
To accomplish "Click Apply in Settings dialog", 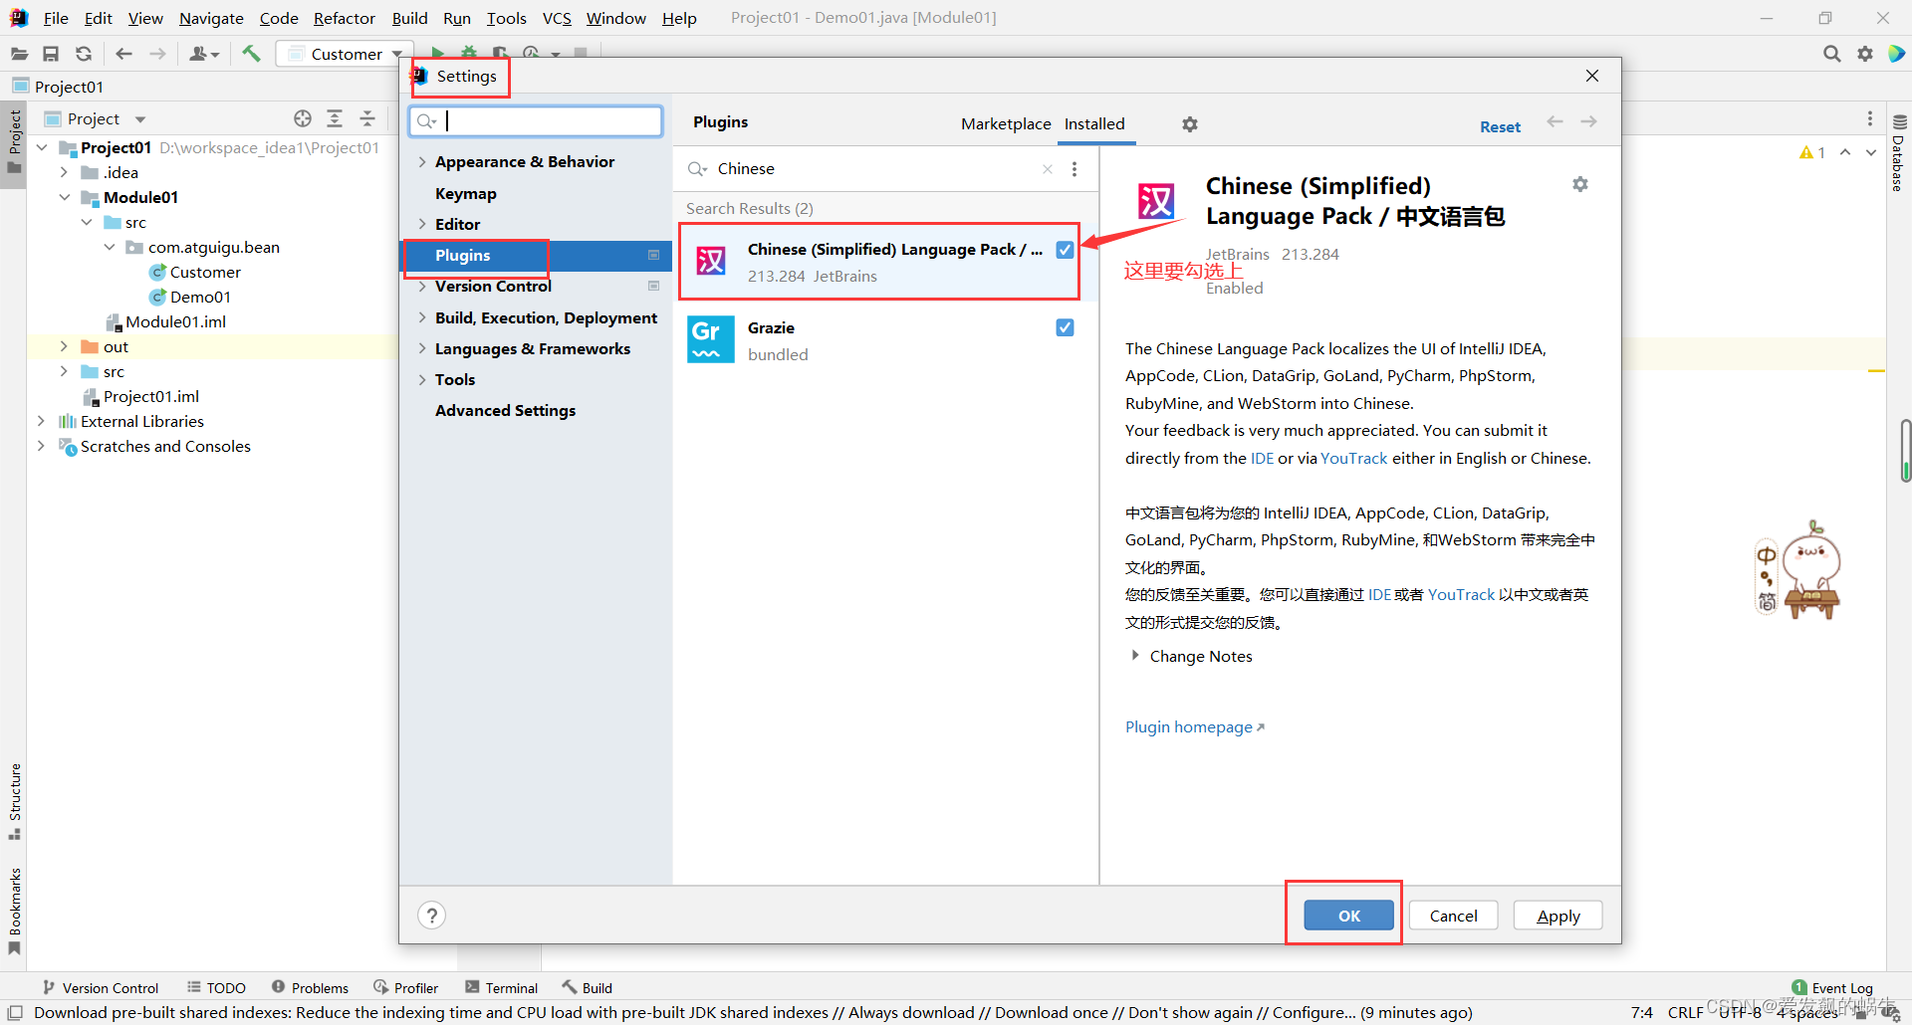I will click(1557, 916).
